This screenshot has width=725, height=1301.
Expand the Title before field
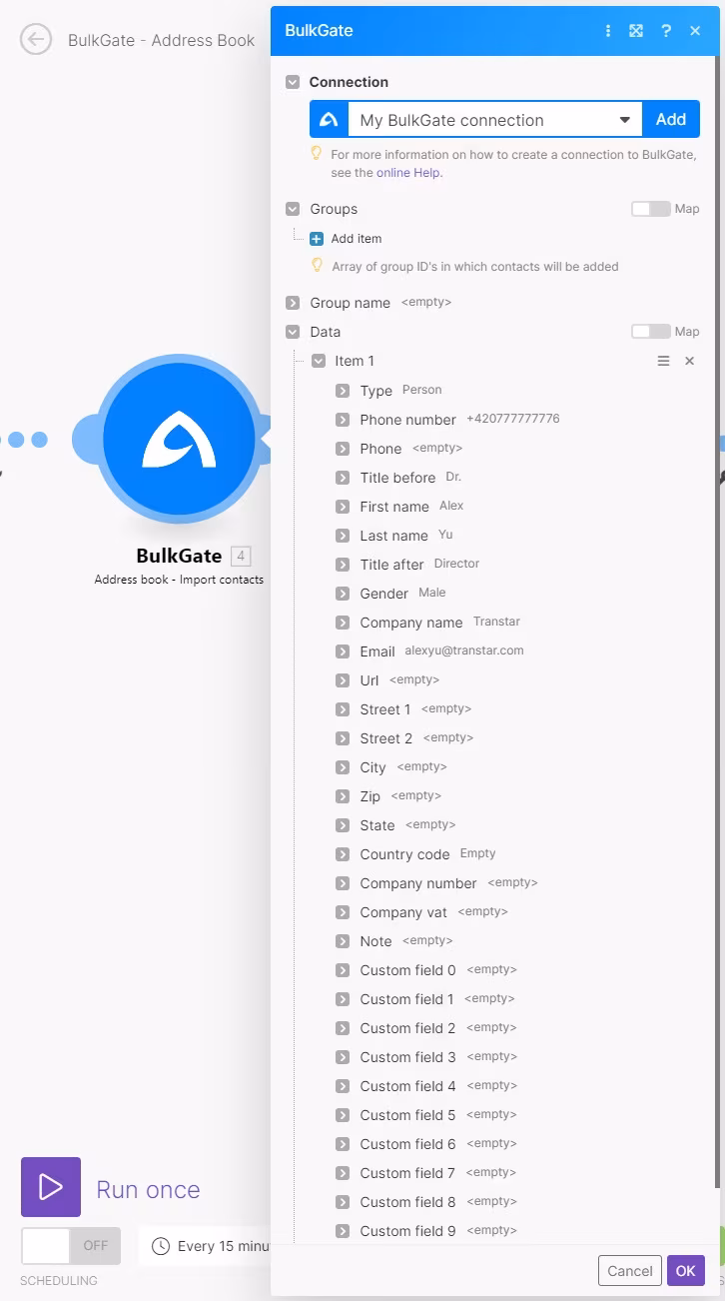pyautogui.click(x=343, y=478)
